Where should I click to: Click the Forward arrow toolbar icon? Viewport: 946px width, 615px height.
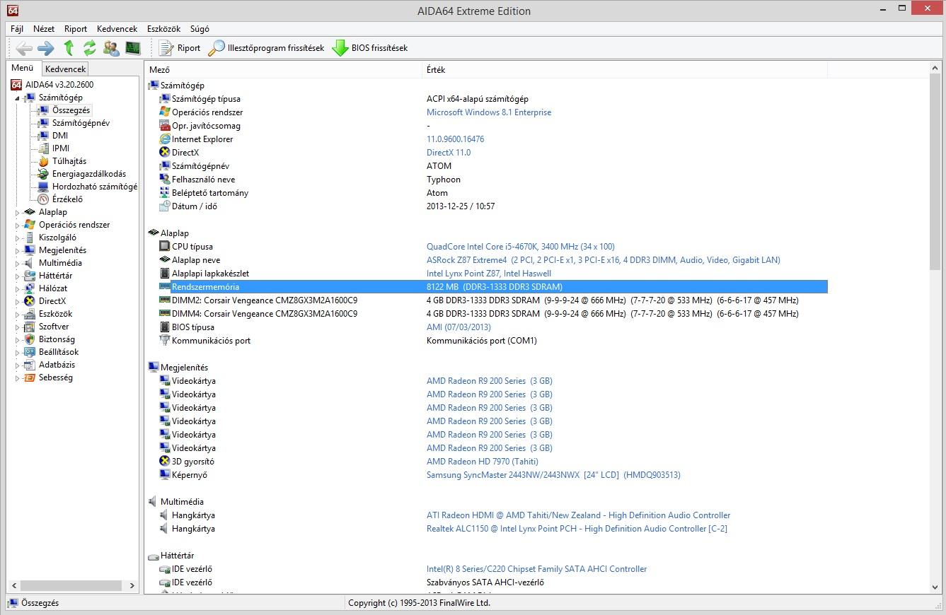(x=46, y=48)
